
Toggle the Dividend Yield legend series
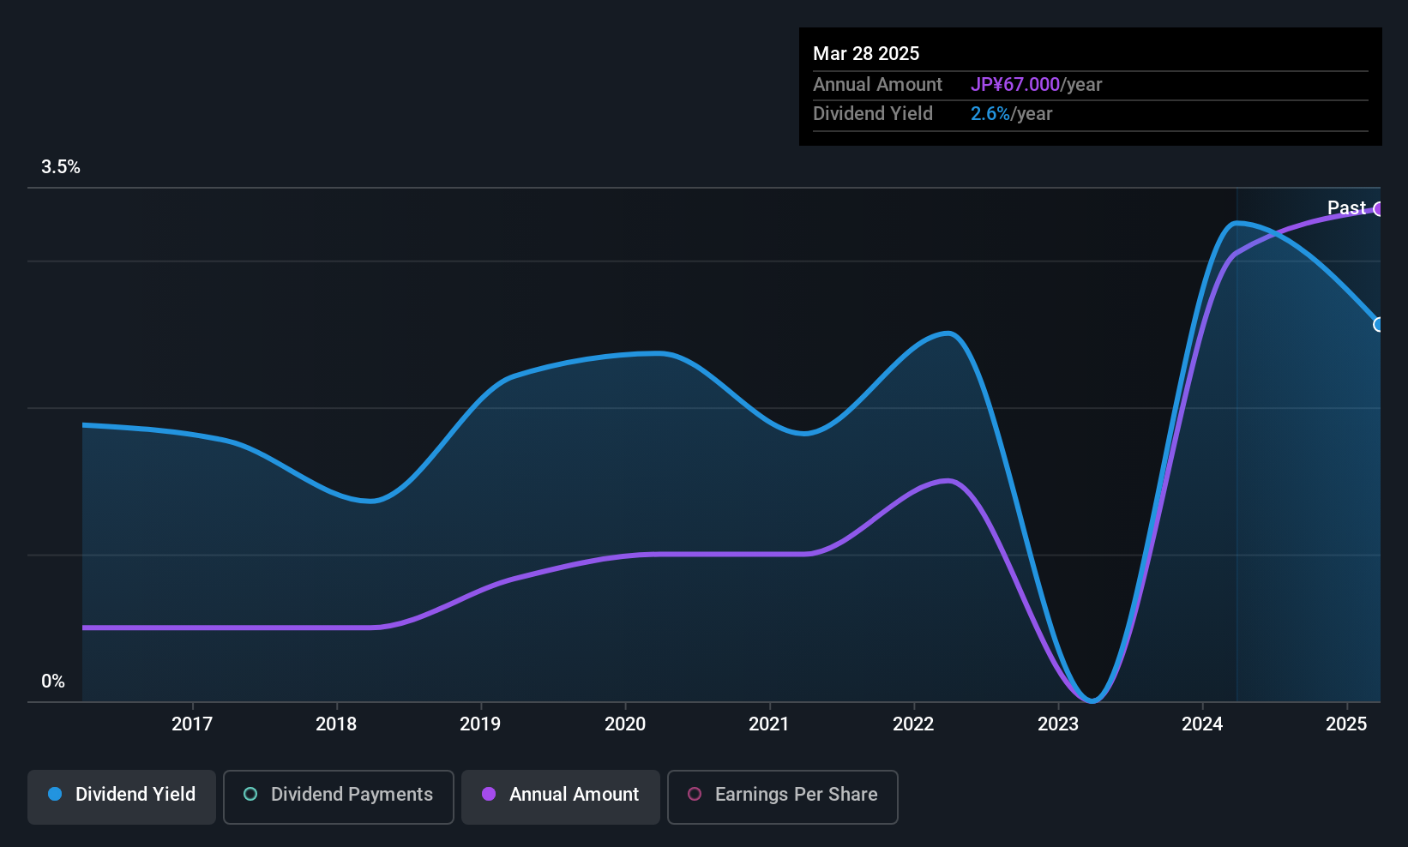122,795
